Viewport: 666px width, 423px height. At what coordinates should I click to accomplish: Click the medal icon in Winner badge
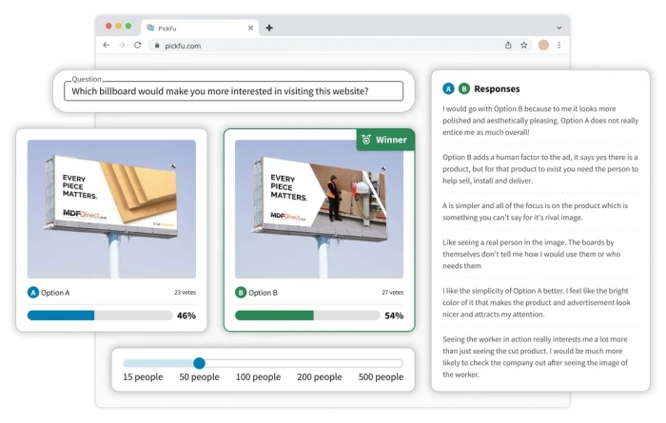click(x=366, y=140)
